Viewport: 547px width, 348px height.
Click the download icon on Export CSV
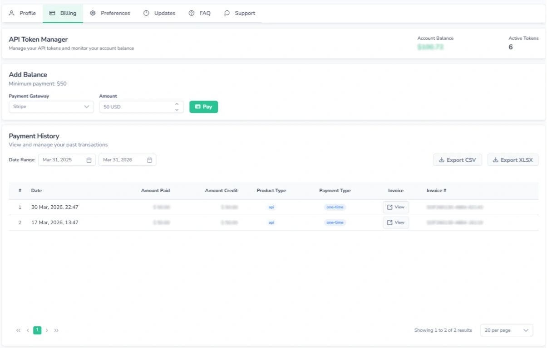(441, 159)
